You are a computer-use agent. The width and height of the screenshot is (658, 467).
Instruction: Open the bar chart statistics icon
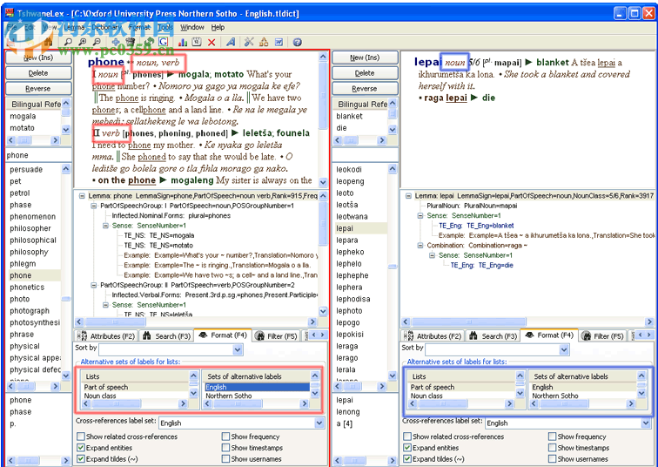[183, 42]
